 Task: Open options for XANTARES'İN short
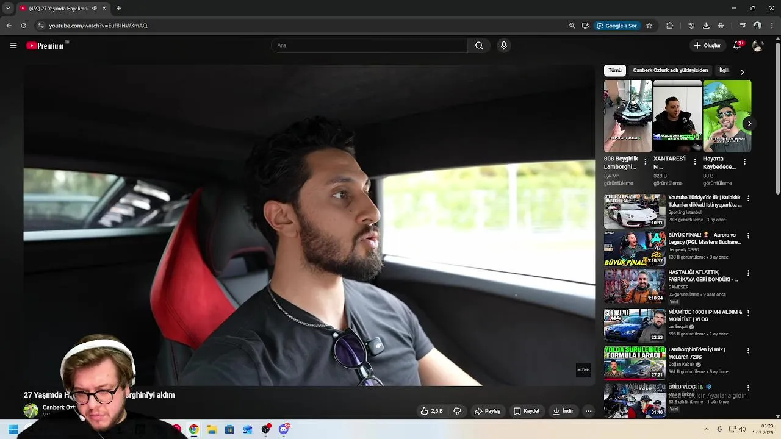(x=695, y=162)
